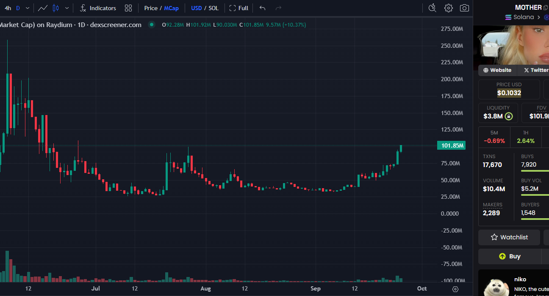This screenshot has width=549, height=296.
Task: Select the candlestick chart type icon
Action: click(x=56, y=8)
